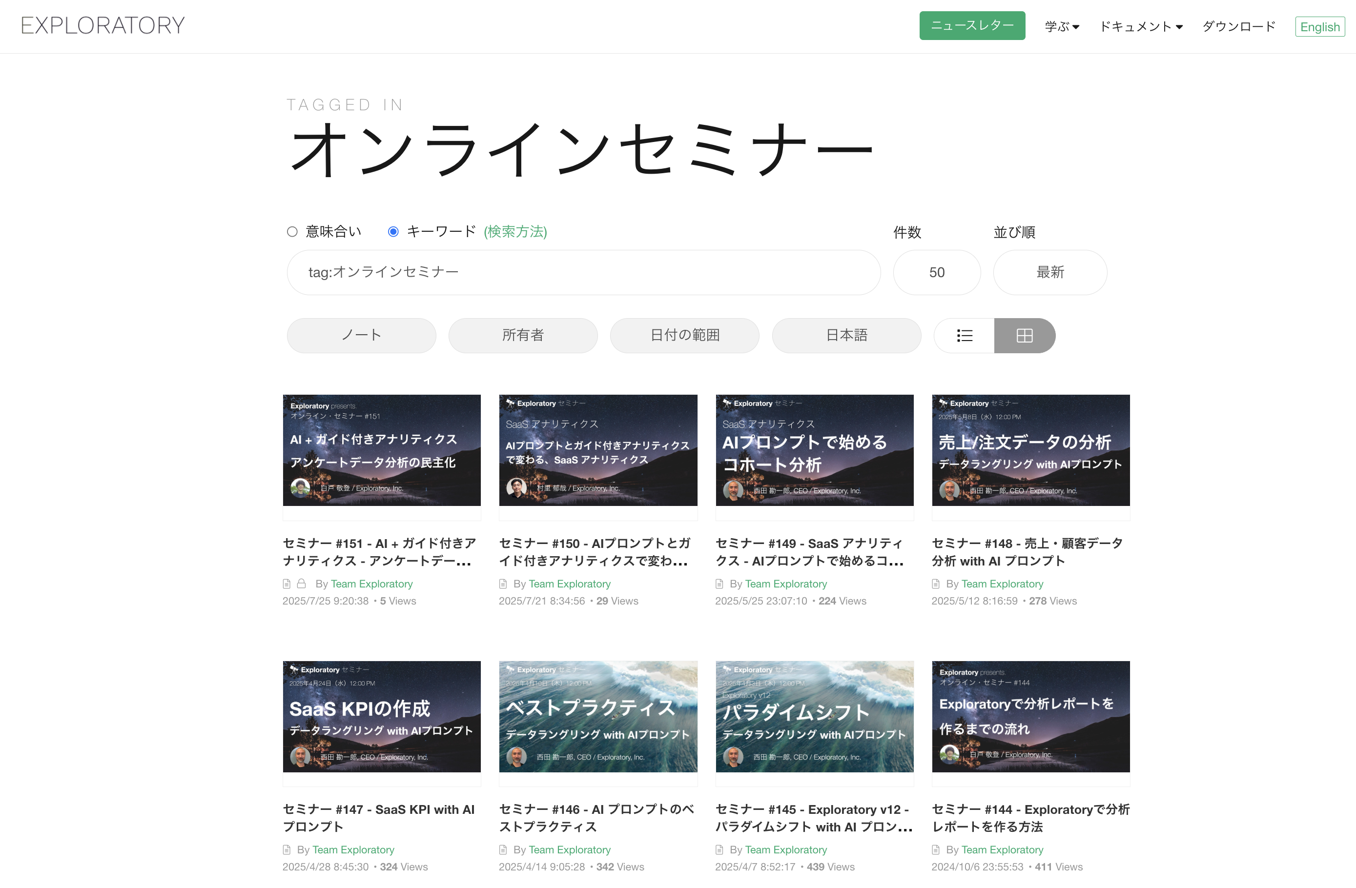Screen dimensions: 1356x888
Task: Click Team Exploratory author under セミナー #151
Action: [372, 584]
